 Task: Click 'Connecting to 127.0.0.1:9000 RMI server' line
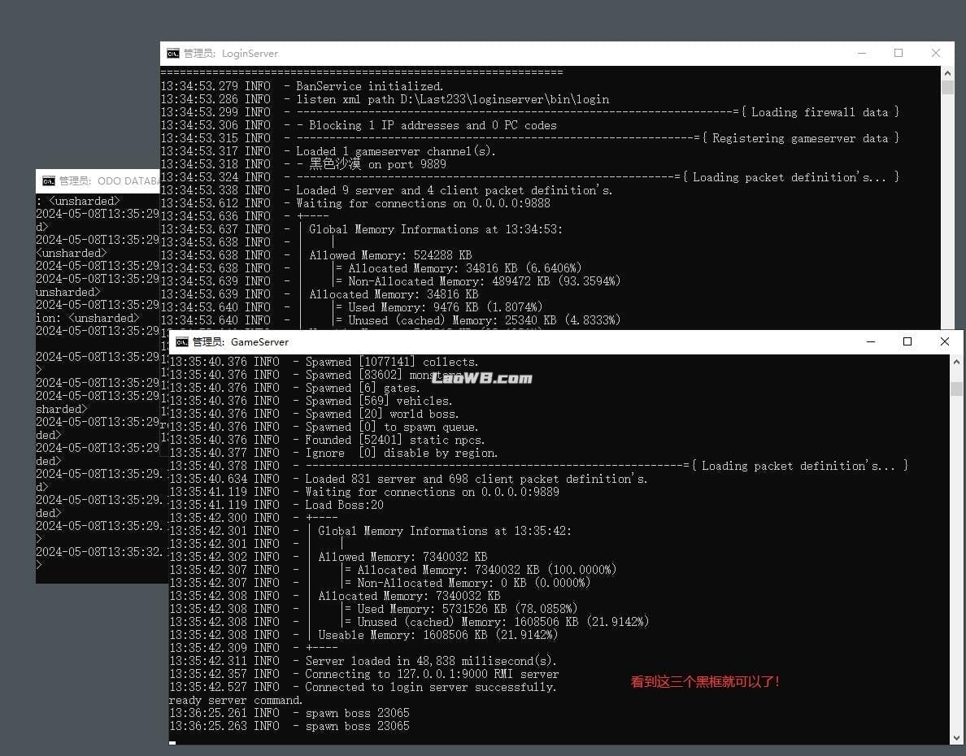[364, 674]
